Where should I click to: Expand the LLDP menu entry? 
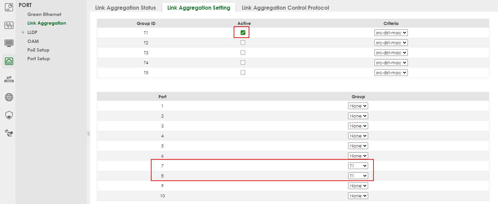[x=23, y=32]
